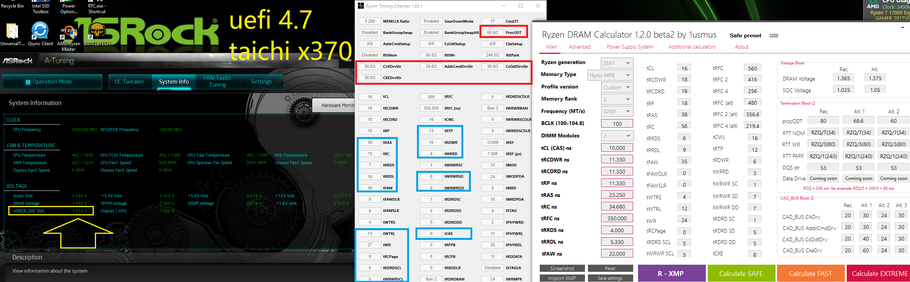Viewport: 910px width, 282px height.
Task: Close the Ryzen Timing Checker window
Action: (x=538, y=6)
